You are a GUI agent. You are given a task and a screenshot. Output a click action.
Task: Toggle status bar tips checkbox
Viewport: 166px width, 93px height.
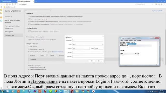pyautogui.click(x=29, y=31)
